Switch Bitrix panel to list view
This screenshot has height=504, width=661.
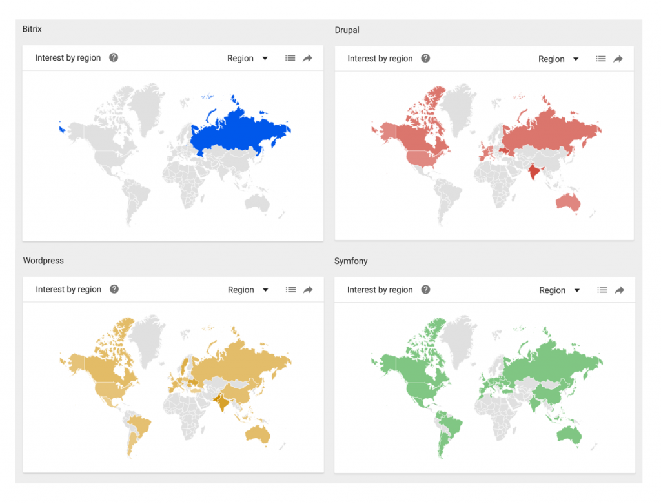click(290, 58)
